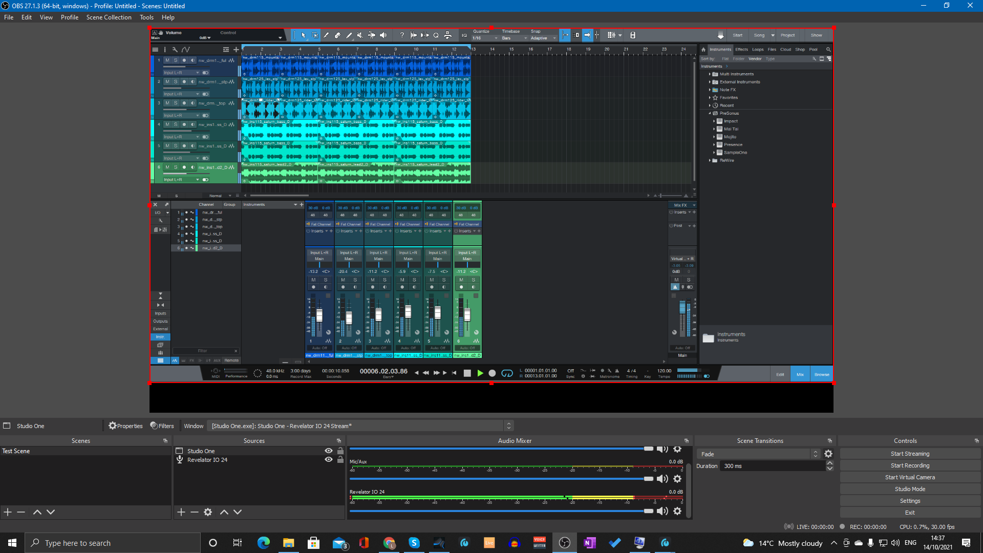Pop out the Sources dock
The image size is (983, 553).
[x=339, y=441]
